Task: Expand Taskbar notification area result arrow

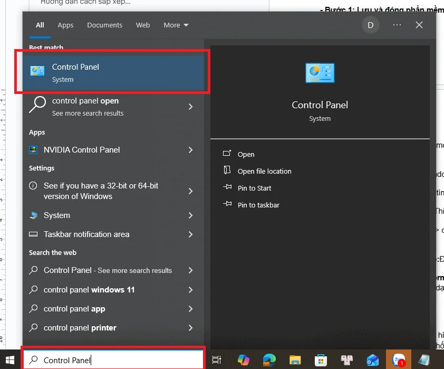Action: 190,234
